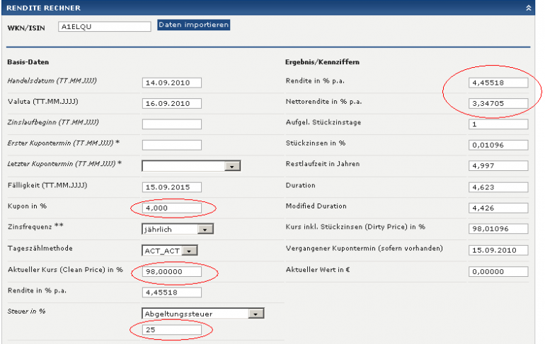Image resolution: width=545 pixels, height=344 pixels.
Task: Open the Tageszählmethode ACT_ACT dropdown
Action: [x=170, y=250]
